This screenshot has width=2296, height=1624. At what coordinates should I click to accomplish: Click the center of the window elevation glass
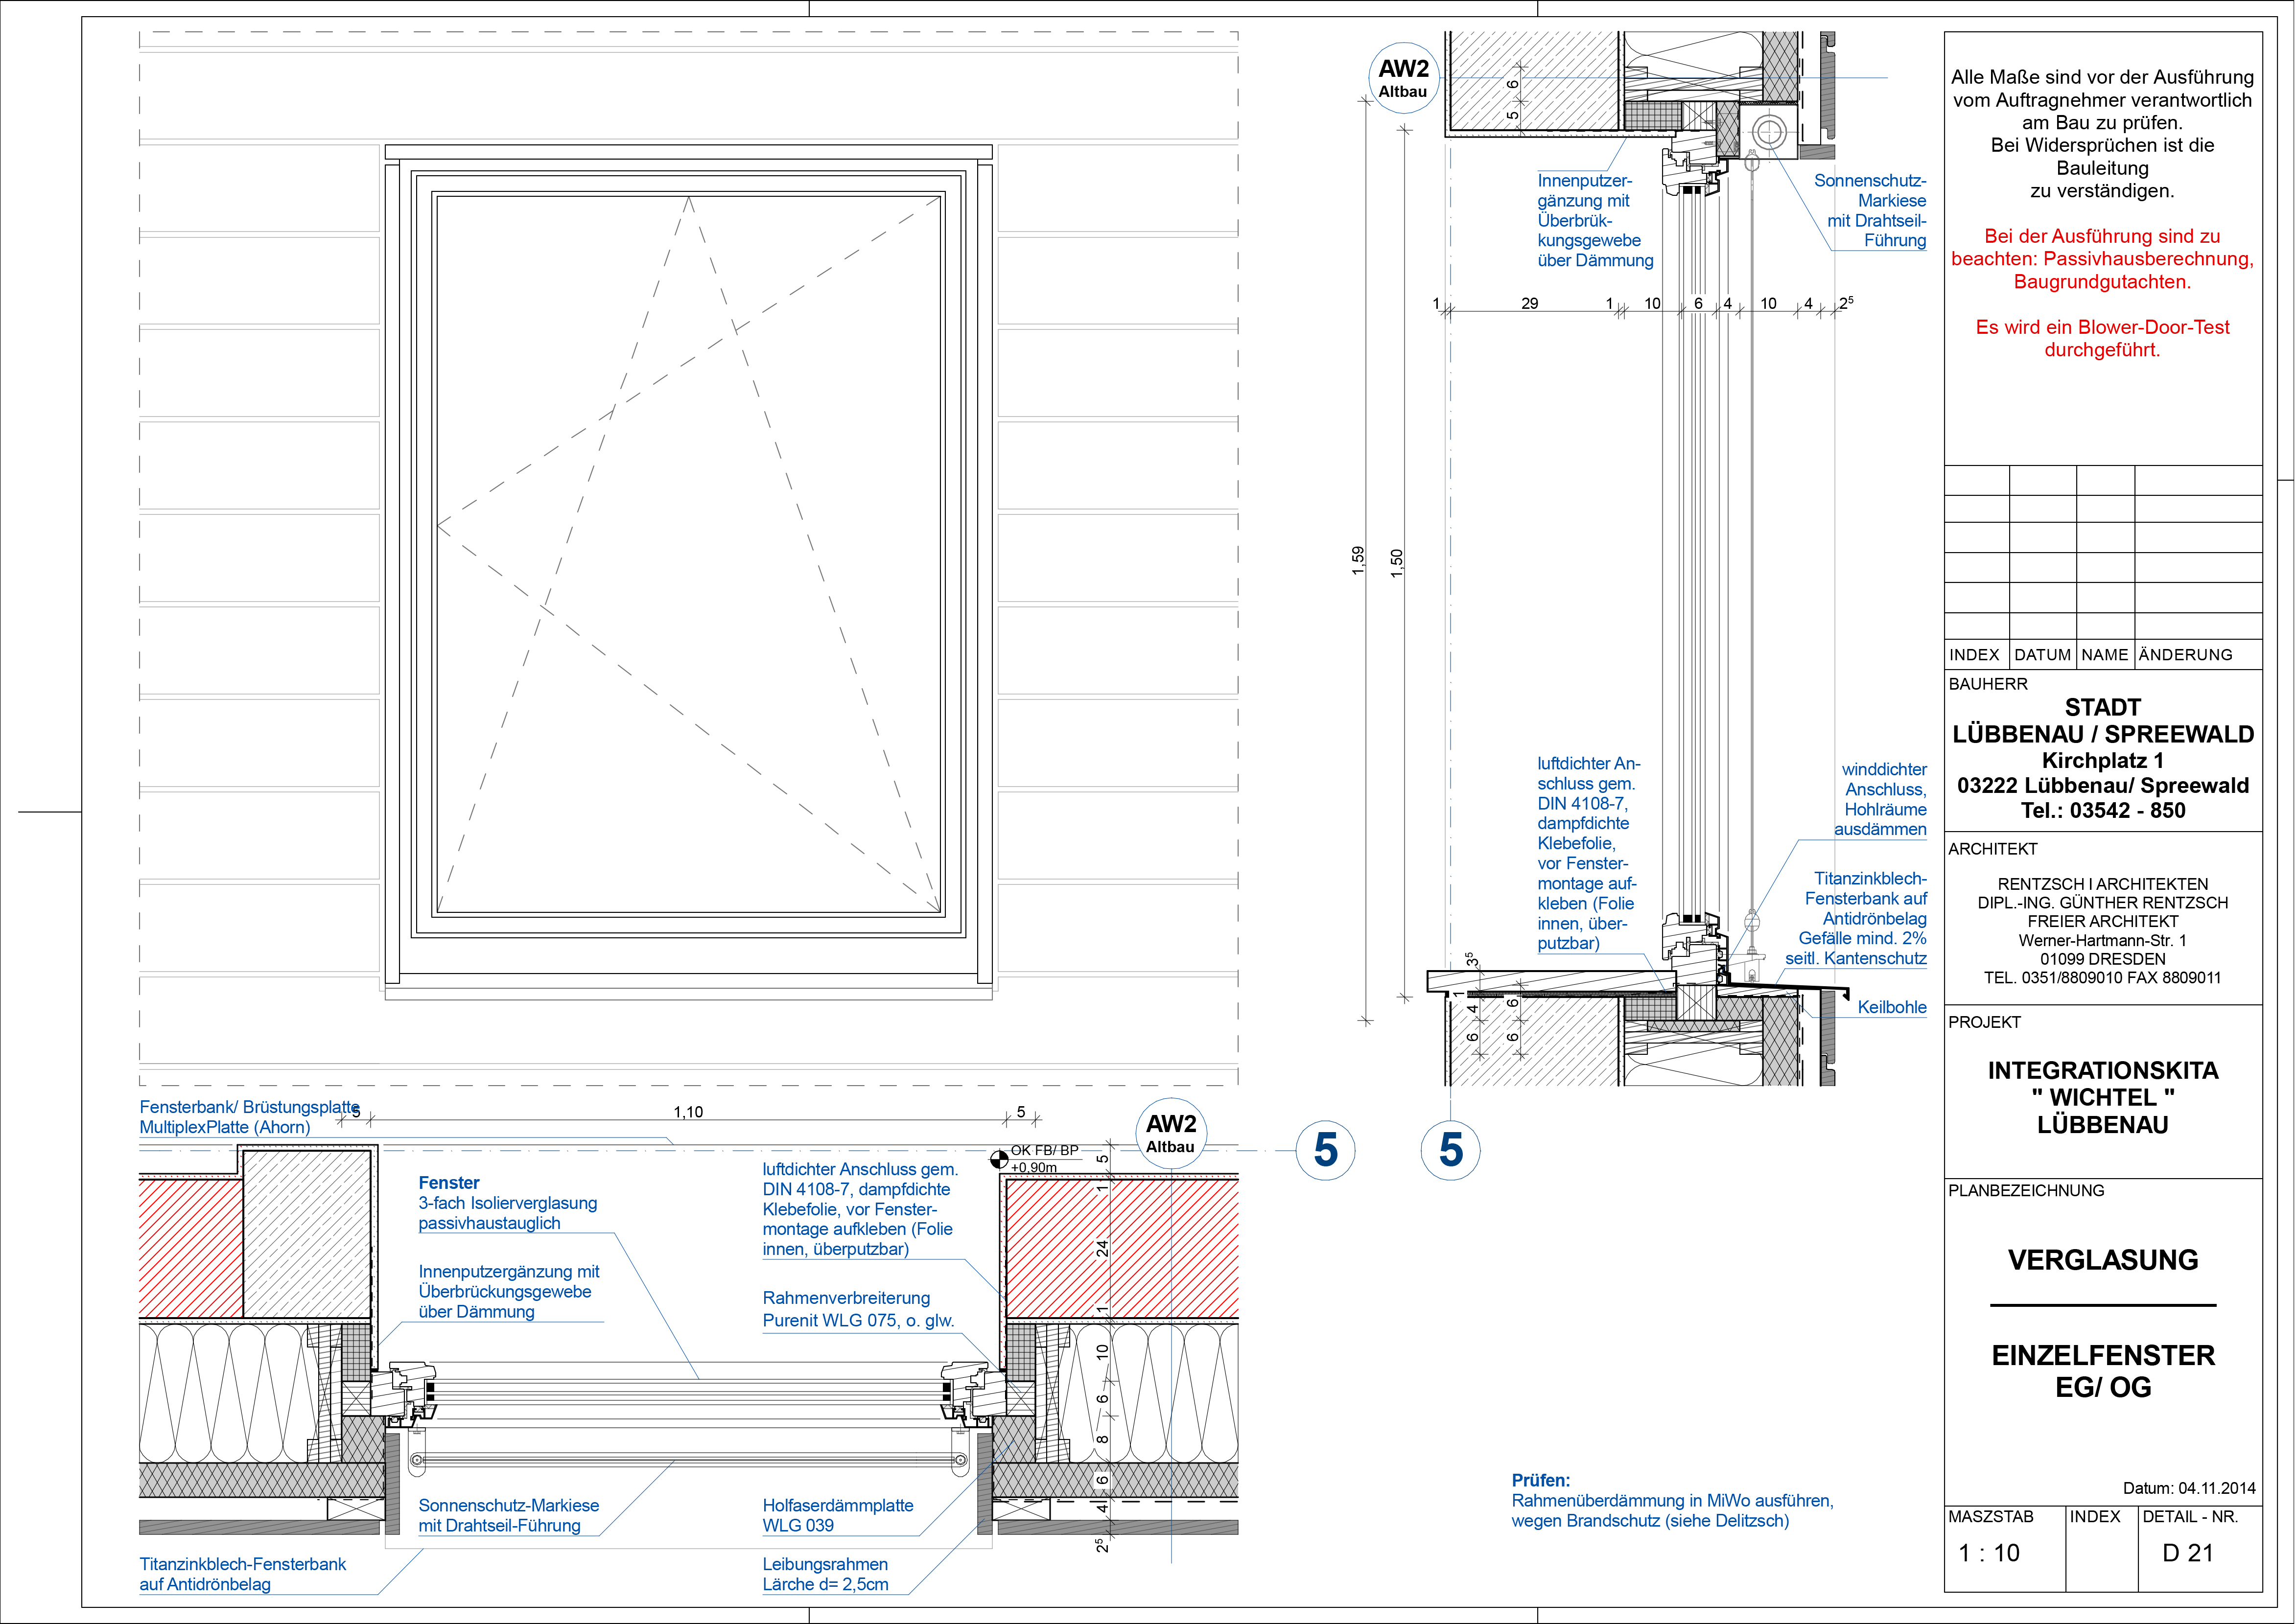point(689,555)
